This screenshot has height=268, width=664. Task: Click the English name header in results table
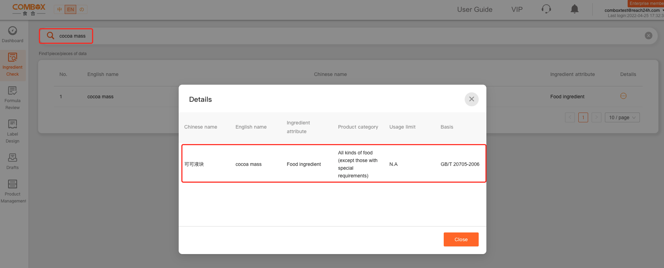click(103, 74)
